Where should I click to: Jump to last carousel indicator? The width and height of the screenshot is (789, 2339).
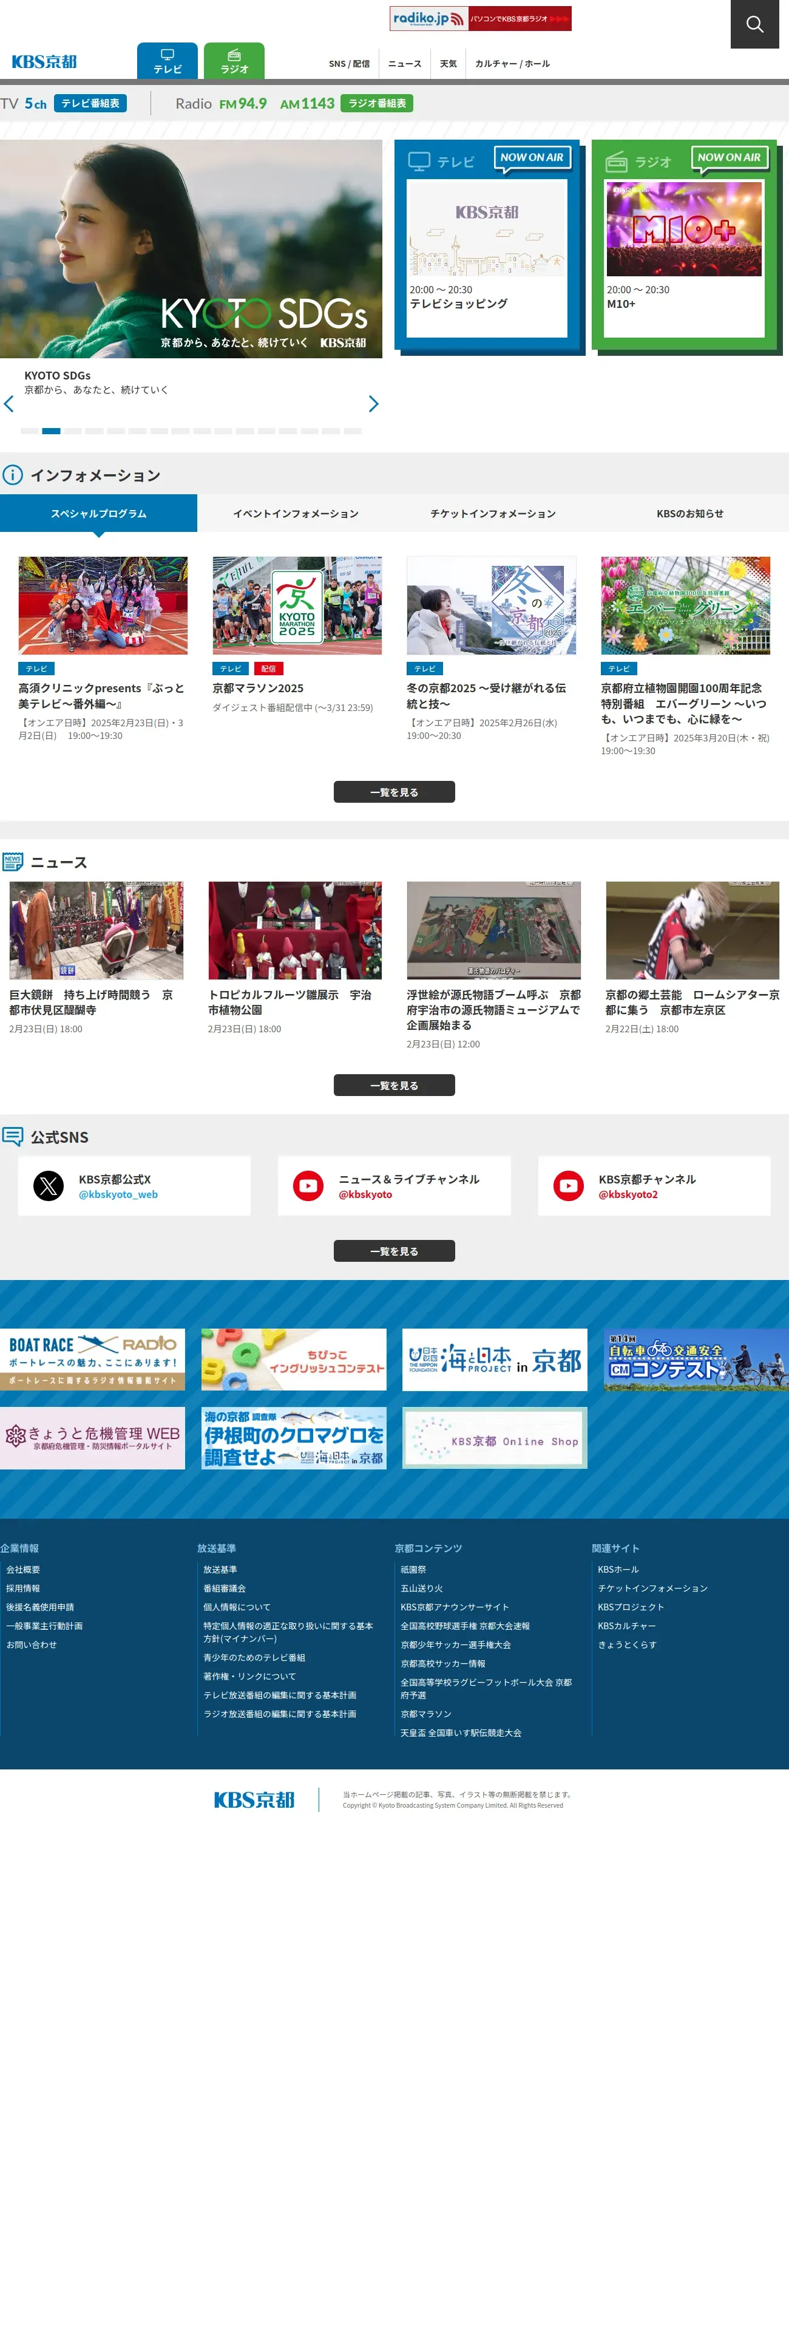click(x=352, y=431)
